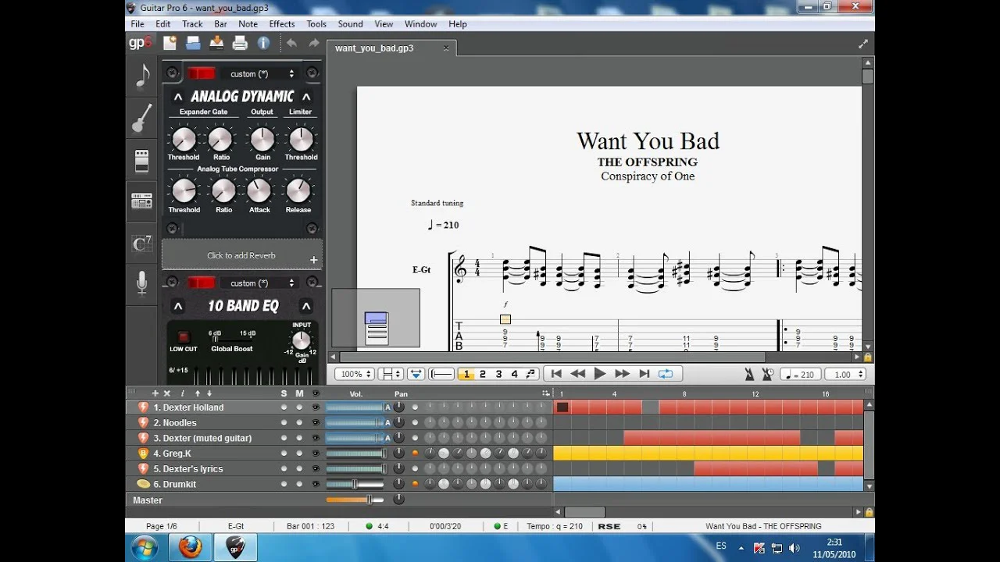This screenshot has height=562, width=1000.
Task: Open the effects pedal panel in the sidebar
Action: click(141, 161)
